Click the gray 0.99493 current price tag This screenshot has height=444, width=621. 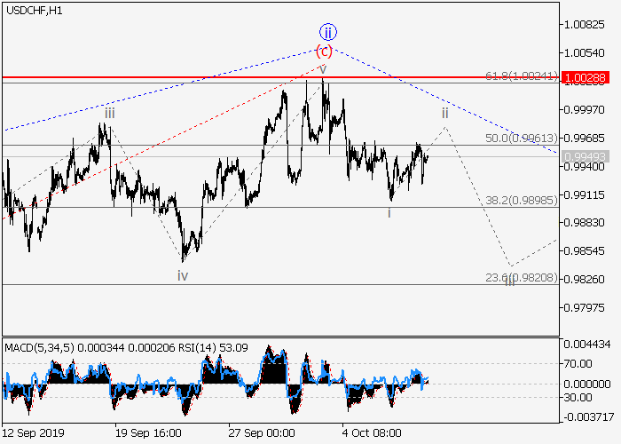(583, 156)
